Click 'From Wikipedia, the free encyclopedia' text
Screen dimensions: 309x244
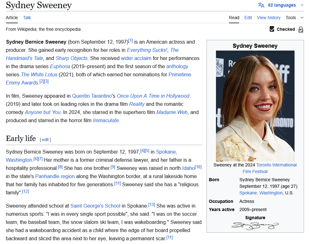pyautogui.click(x=43, y=29)
